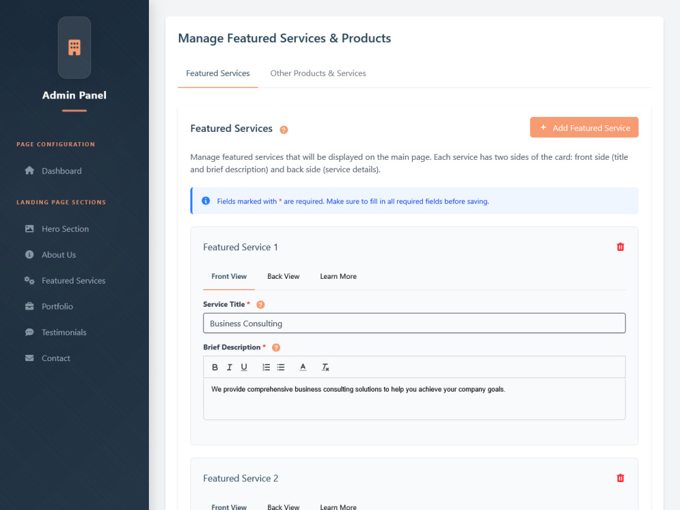Screen dimensions: 680x510
Task: Delete Featured Service 1 with trash icon
Action: [x=620, y=247]
